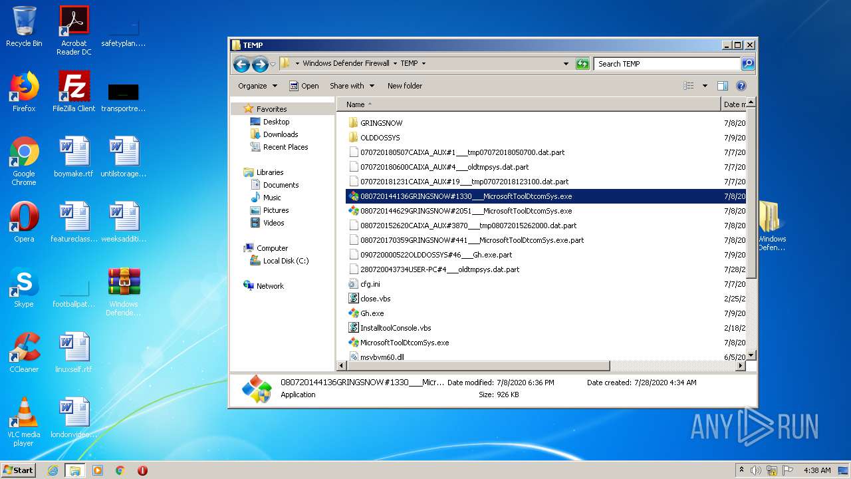Open the Share with dropdown

tap(352, 86)
